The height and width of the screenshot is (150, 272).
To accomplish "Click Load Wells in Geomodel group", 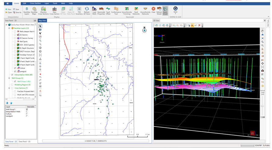I will pyautogui.click(x=94, y=11).
